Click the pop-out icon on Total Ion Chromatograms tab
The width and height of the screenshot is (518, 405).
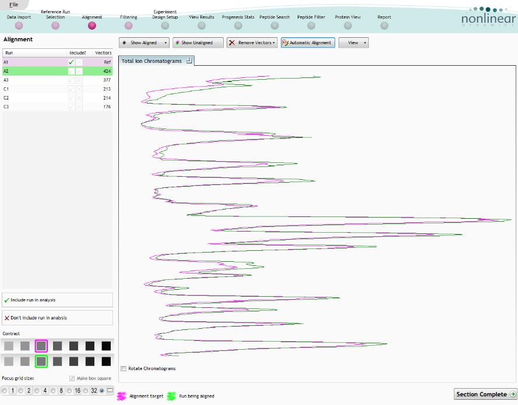[189, 61]
